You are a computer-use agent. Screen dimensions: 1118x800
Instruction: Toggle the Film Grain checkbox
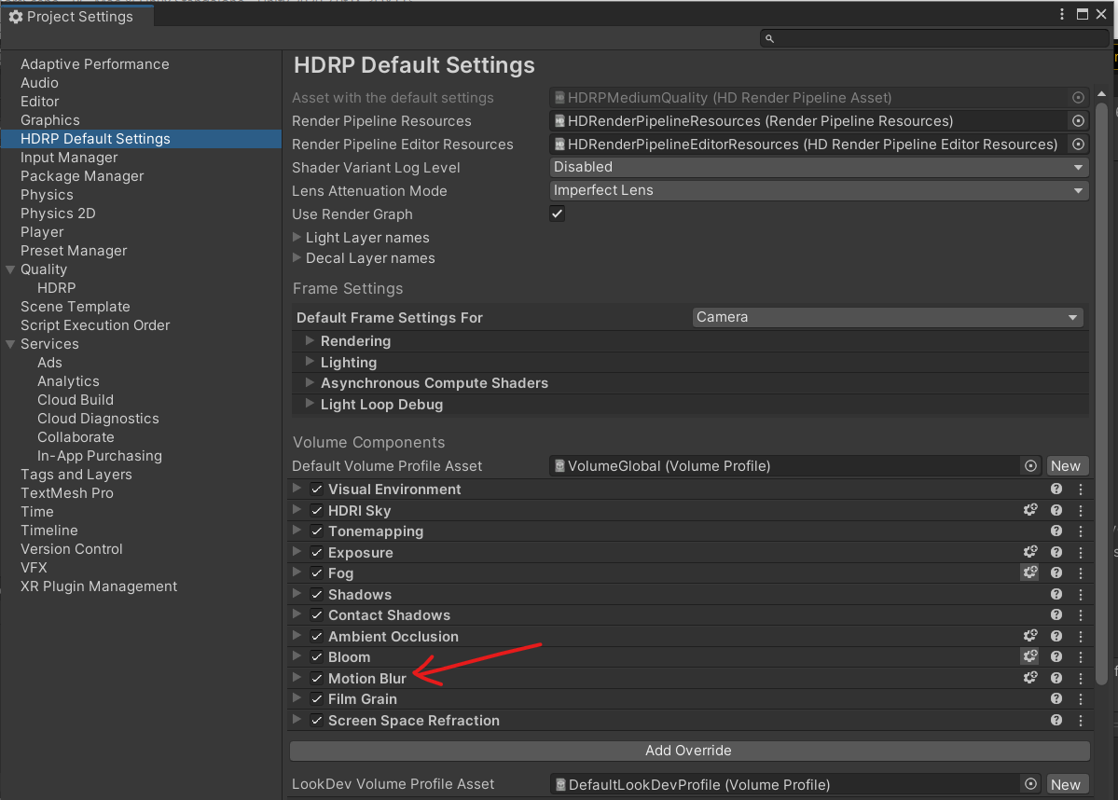317,699
